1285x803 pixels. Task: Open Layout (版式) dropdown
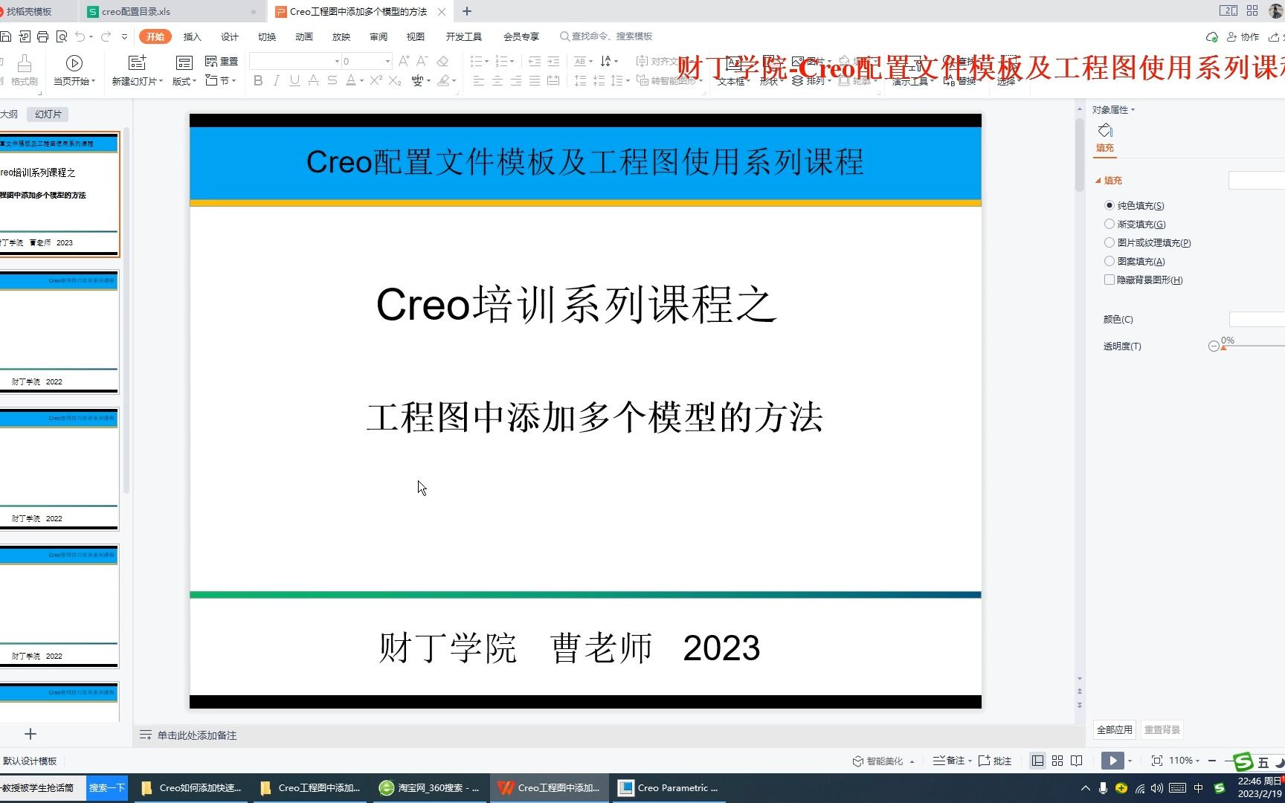[184, 81]
